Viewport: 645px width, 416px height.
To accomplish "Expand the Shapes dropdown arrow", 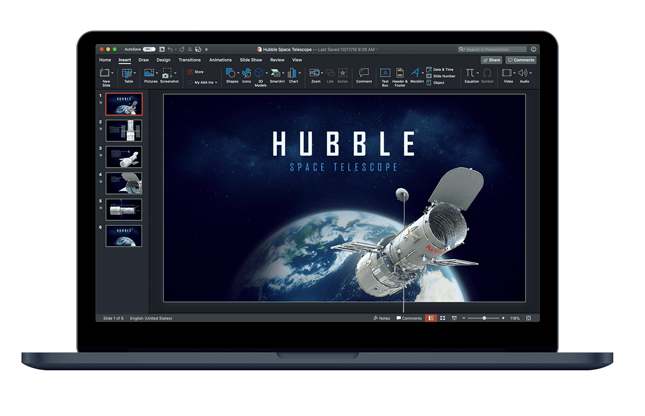I will (x=239, y=73).
